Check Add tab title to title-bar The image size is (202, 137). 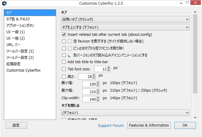click(x=64, y=62)
